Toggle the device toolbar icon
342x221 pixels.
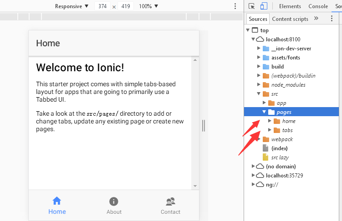[264, 6]
